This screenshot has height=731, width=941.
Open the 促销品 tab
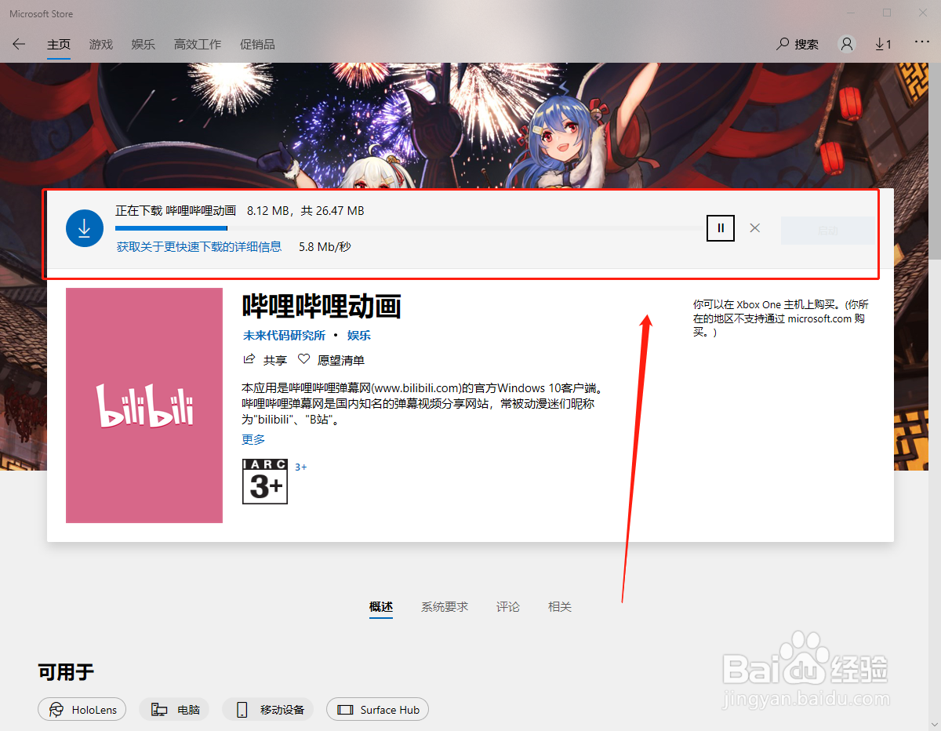click(257, 45)
